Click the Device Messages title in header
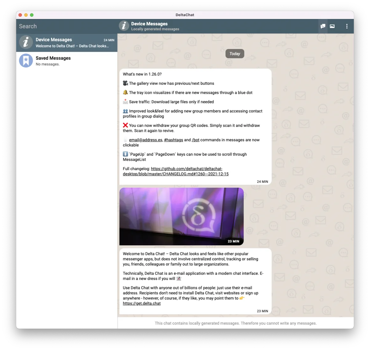Screen dimensions: 370x350 point(149,24)
